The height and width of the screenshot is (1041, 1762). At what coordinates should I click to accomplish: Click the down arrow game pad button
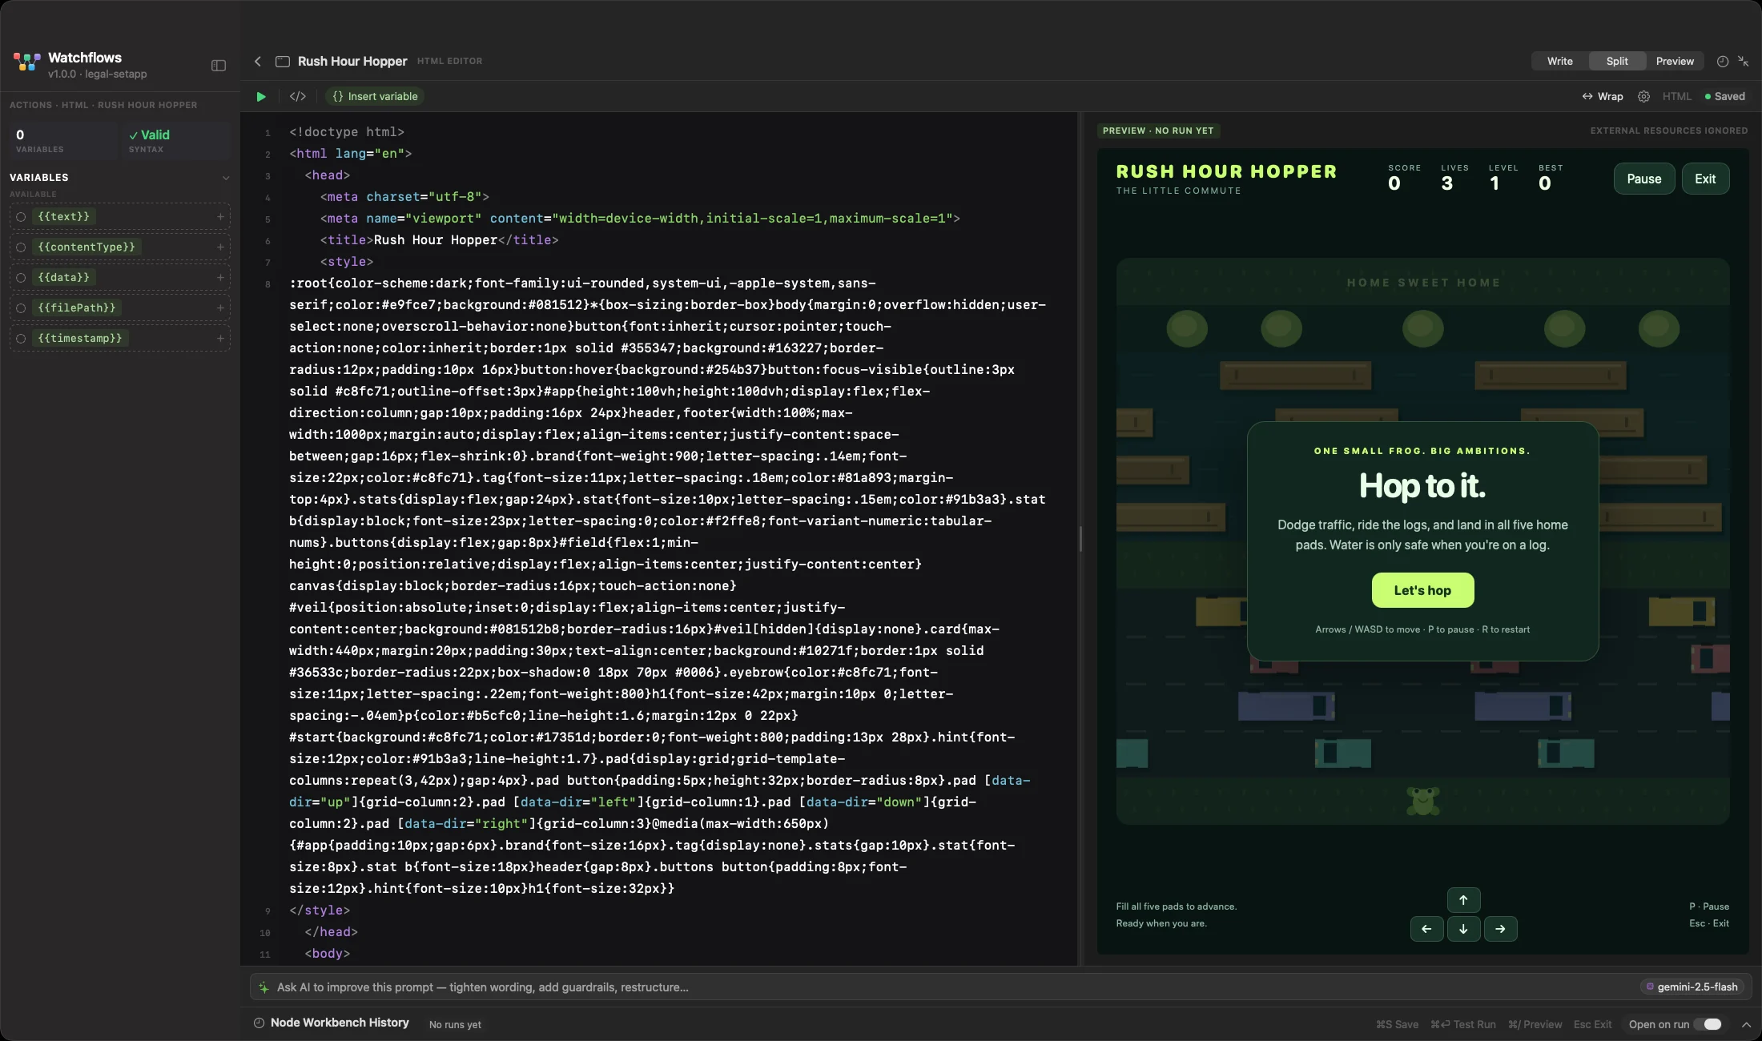coord(1463,929)
